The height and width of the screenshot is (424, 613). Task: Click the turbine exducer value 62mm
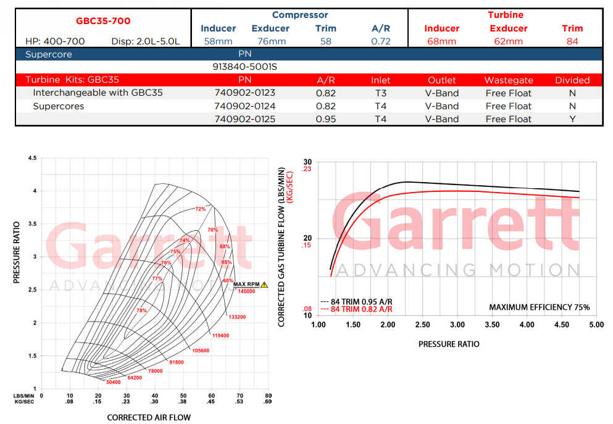509,41
